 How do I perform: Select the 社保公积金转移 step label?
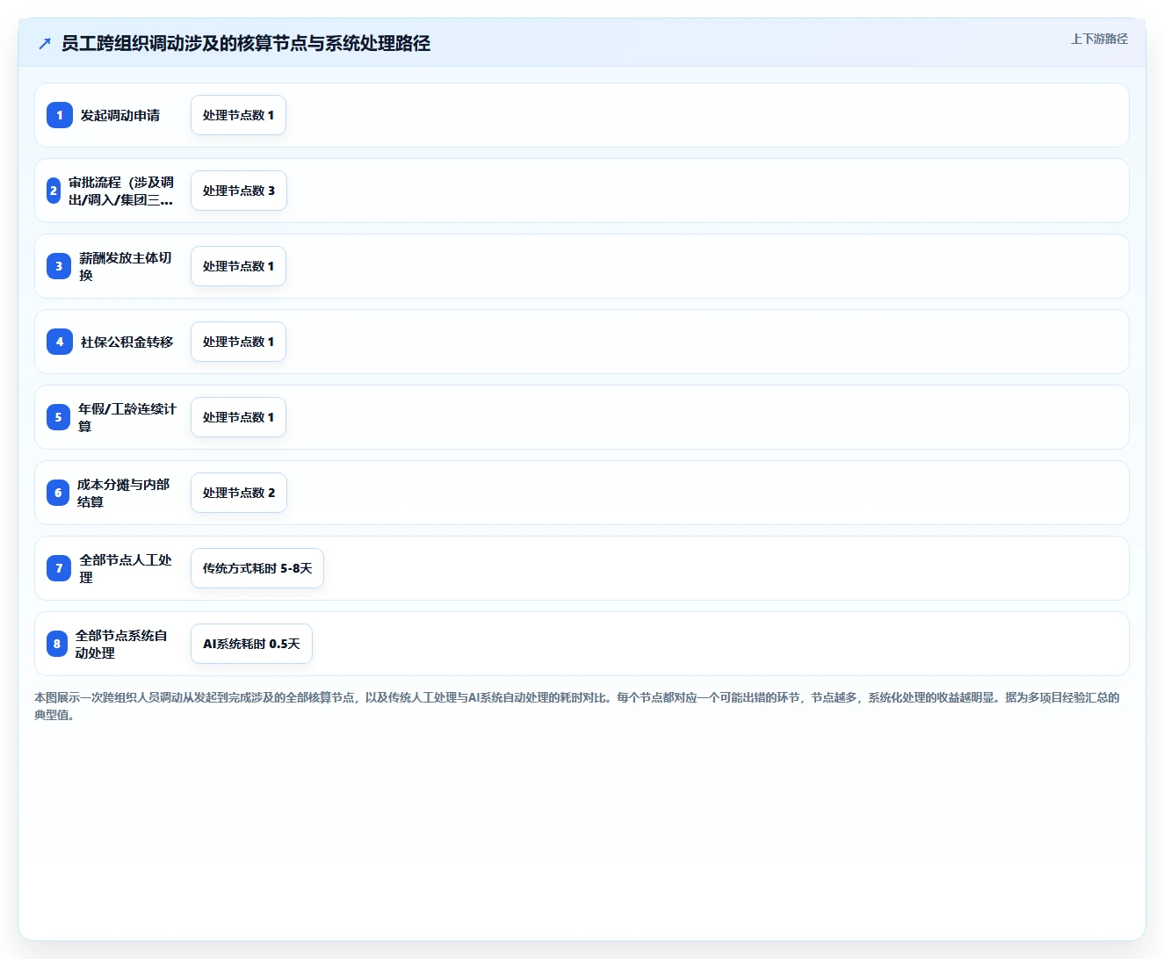127,342
